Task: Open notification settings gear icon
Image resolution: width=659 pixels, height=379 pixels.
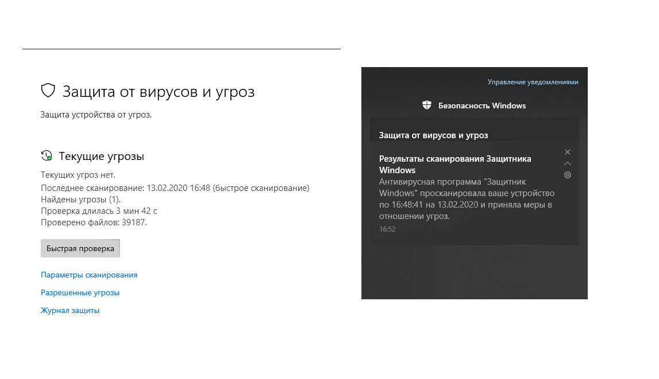Action: tap(568, 175)
